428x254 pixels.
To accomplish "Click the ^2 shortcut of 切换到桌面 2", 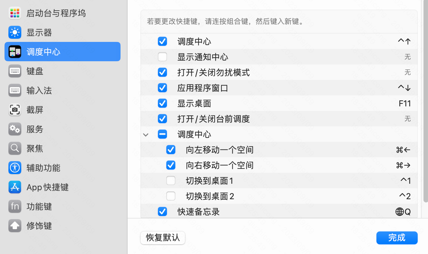I will (x=405, y=196).
